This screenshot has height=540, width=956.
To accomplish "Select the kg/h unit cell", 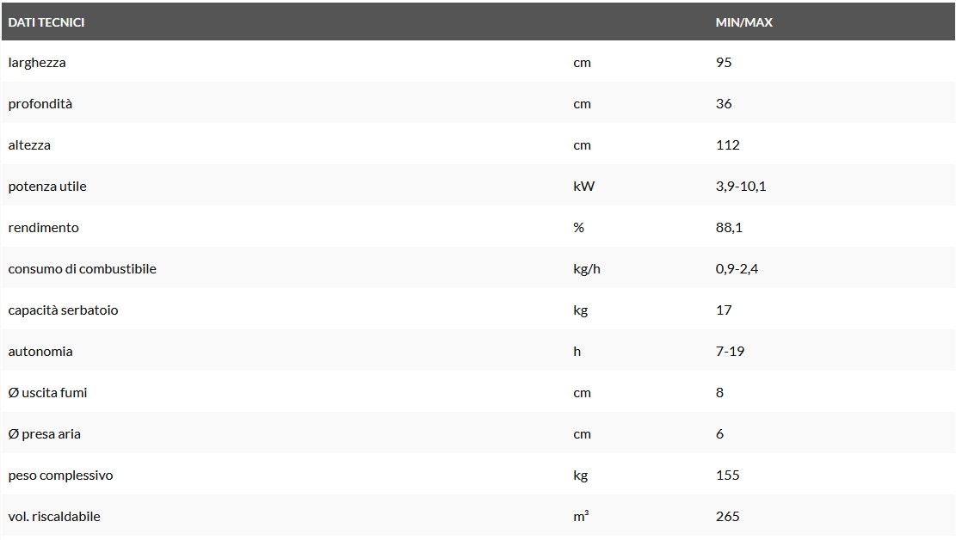I will pyautogui.click(x=586, y=269).
